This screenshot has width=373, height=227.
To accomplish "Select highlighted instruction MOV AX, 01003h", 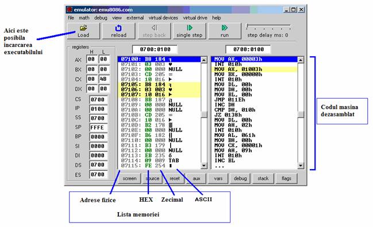I will click(254, 69).
